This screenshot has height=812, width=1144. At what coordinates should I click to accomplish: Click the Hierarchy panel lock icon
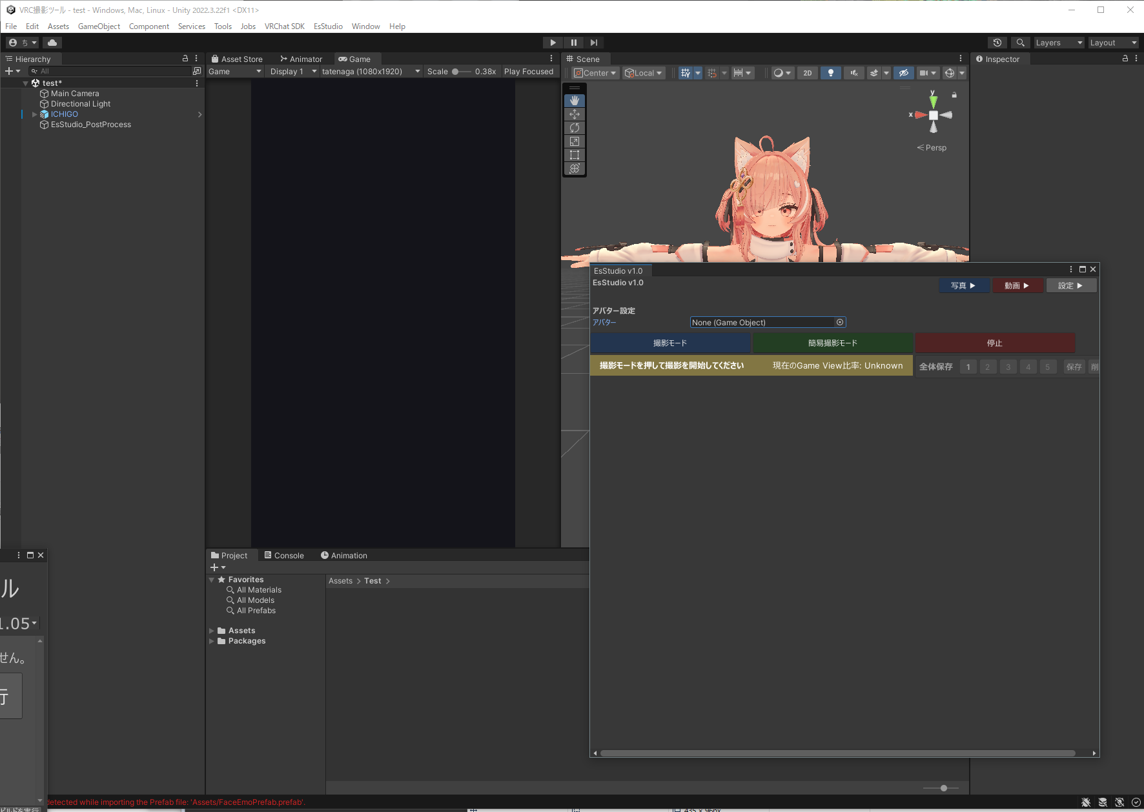(185, 58)
